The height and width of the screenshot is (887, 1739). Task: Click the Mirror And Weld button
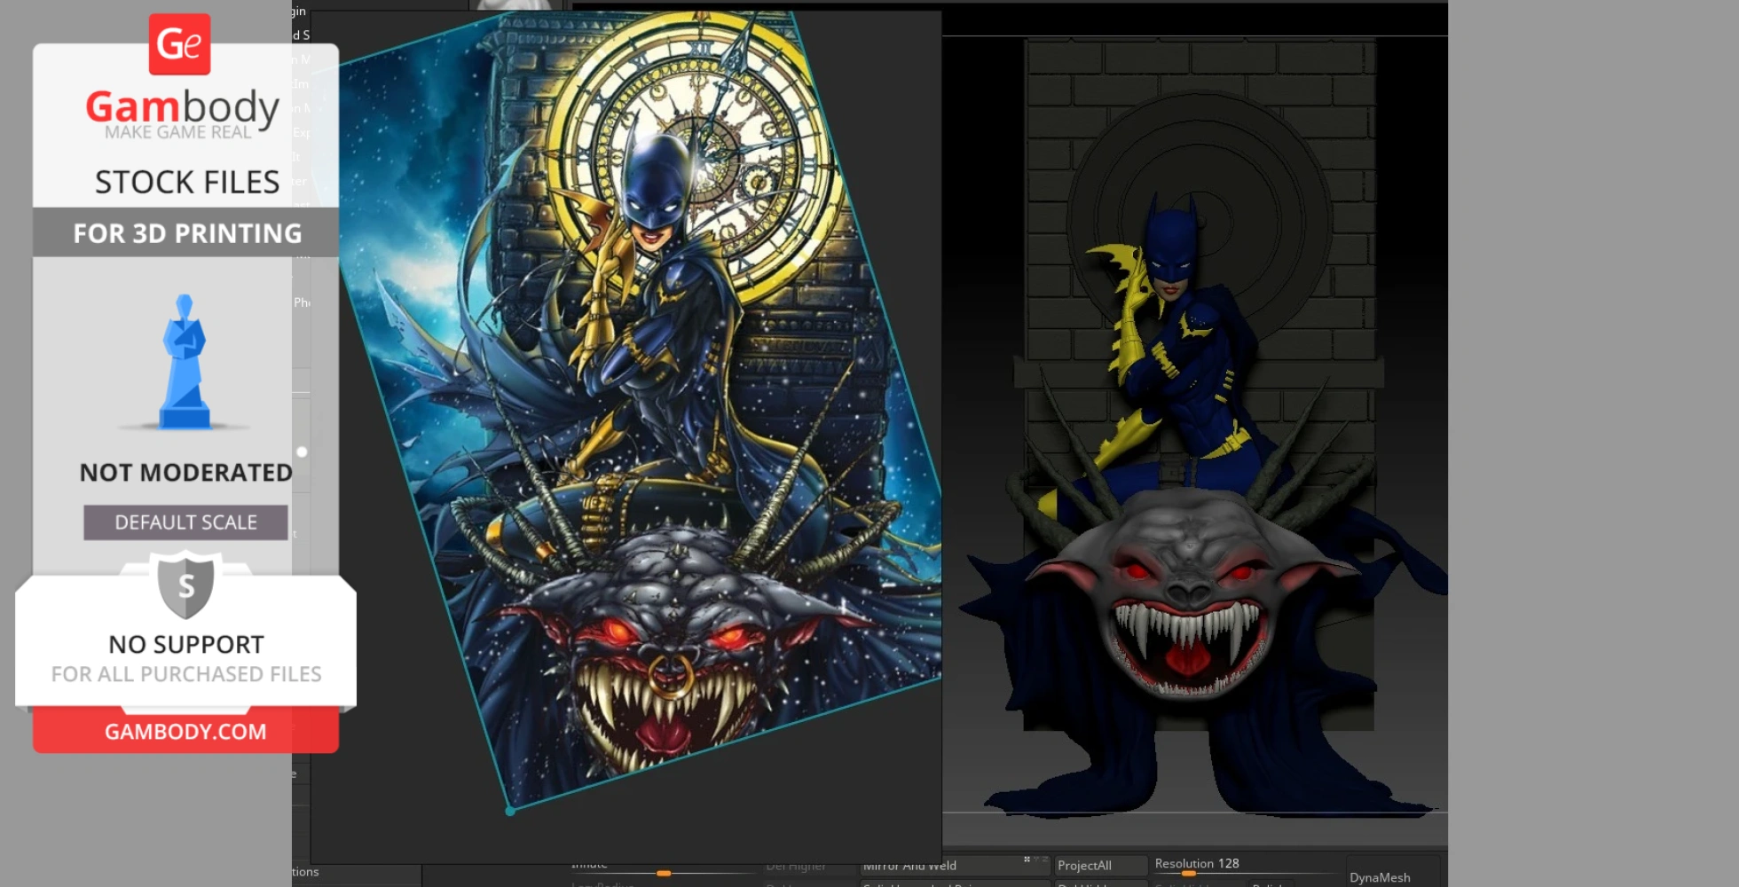click(909, 866)
